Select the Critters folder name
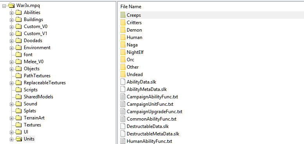This screenshot has width=304, height=144. (x=134, y=23)
